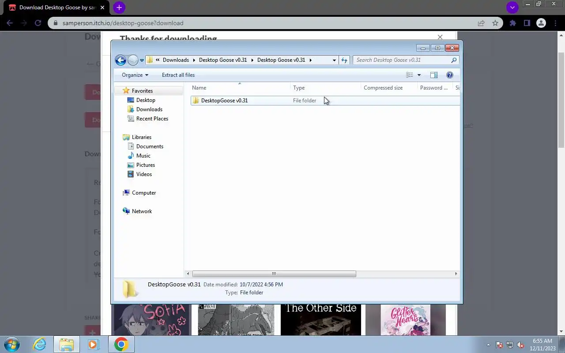This screenshot has width=565, height=353.
Task: Open Desktop in Favorites
Action: [x=146, y=100]
